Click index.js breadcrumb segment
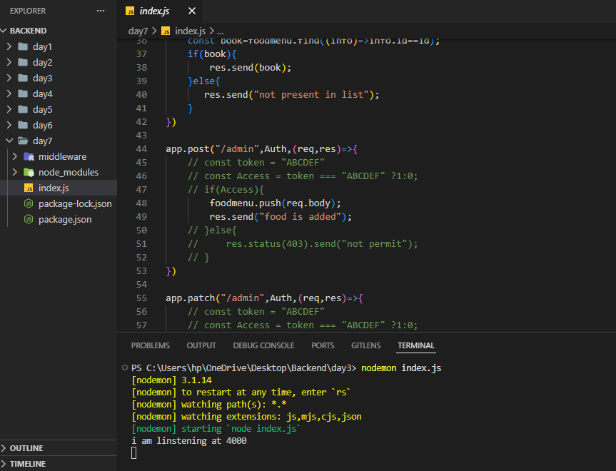The image size is (616, 471). tap(190, 31)
